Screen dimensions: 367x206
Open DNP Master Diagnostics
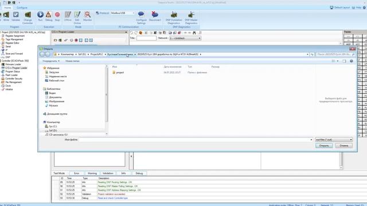coord(191,18)
